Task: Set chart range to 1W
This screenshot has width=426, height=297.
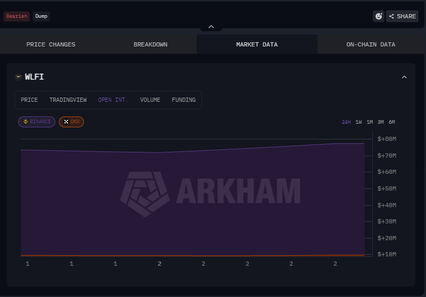Action: pos(359,122)
